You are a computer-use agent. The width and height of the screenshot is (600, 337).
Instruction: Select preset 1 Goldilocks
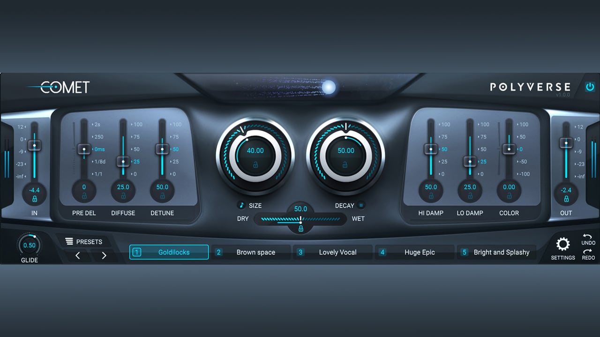(x=169, y=252)
